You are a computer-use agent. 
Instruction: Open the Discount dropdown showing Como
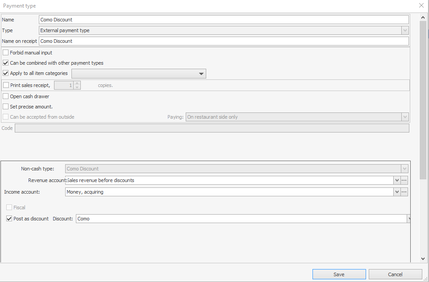point(408,219)
